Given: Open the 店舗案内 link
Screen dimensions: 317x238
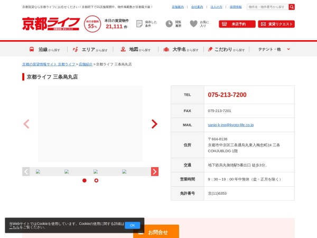Looking at the screenshot, I should 178,7.
